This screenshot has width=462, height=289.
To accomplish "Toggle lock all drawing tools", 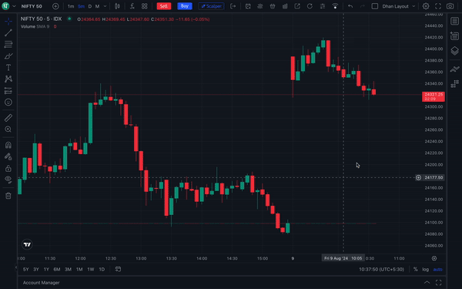I will 8,168.
